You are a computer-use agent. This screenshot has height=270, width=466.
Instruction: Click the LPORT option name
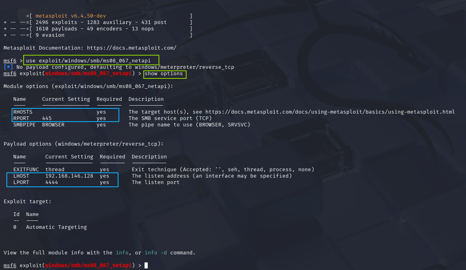click(21, 182)
